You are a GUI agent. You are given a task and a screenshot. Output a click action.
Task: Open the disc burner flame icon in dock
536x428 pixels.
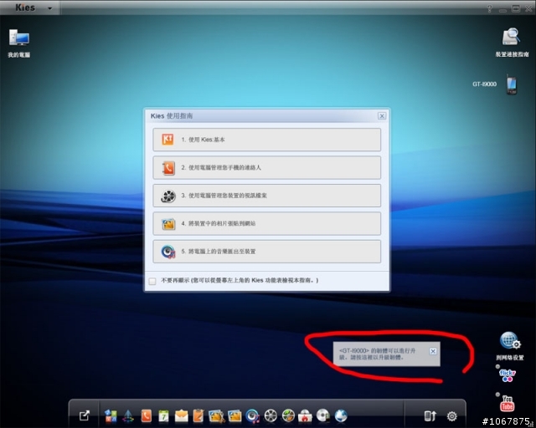305,416
